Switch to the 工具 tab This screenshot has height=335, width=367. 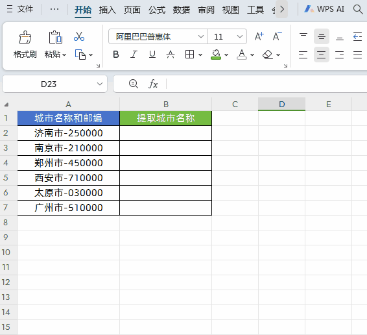tap(255, 10)
